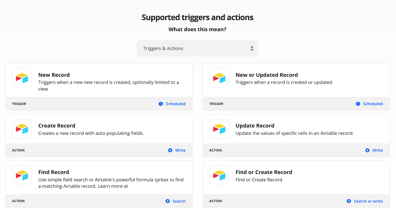Click the clock icon in New Record card footer
This screenshot has height=217, width=396.
tap(161, 104)
